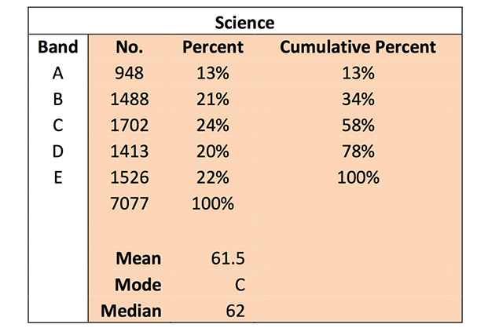The width and height of the screenshot is (499, 332).
Task: Click the Band E row label
Action: (58, 177)
